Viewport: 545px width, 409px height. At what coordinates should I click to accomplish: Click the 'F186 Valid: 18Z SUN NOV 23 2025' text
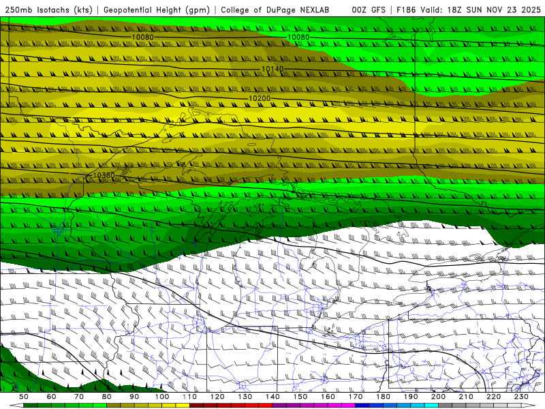tap(469, 10)
